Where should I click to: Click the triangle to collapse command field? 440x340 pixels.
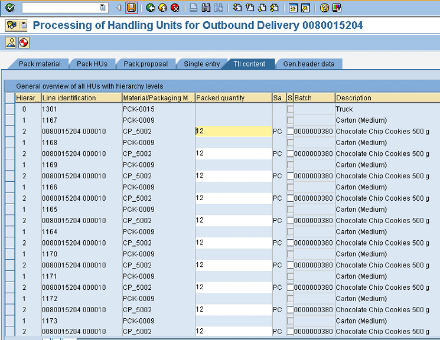pyautogui.click(x=118, y=8)
